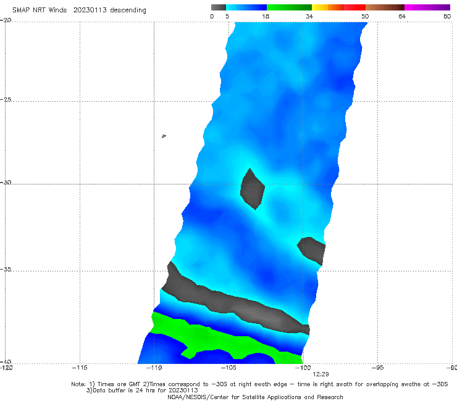Click the longitude label '-100'
This screenshot has width=457, height=401.
pyautogui.click(x=303, y=368)
